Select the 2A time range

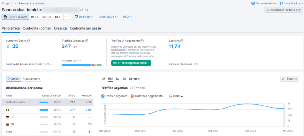click(124, 79)
